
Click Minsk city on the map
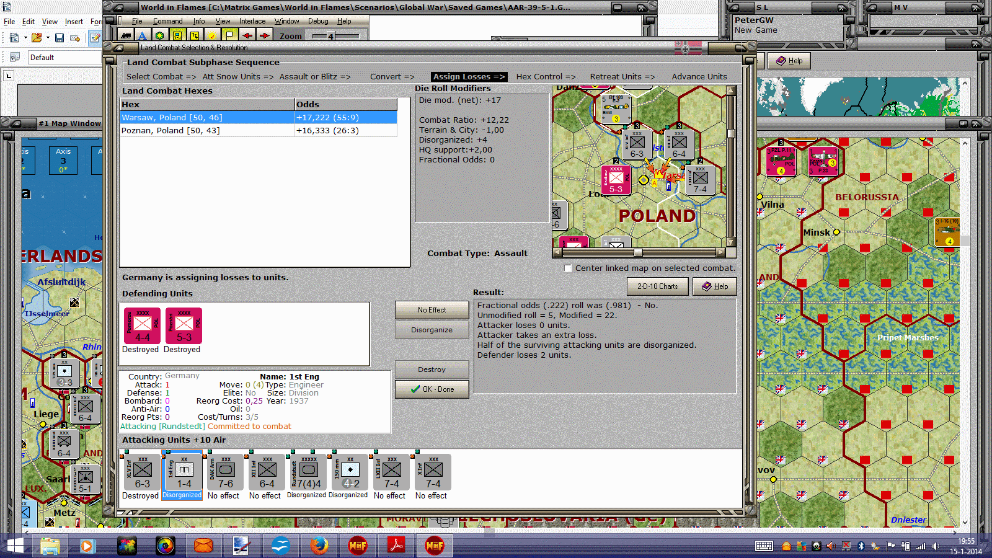coord(836,232)
